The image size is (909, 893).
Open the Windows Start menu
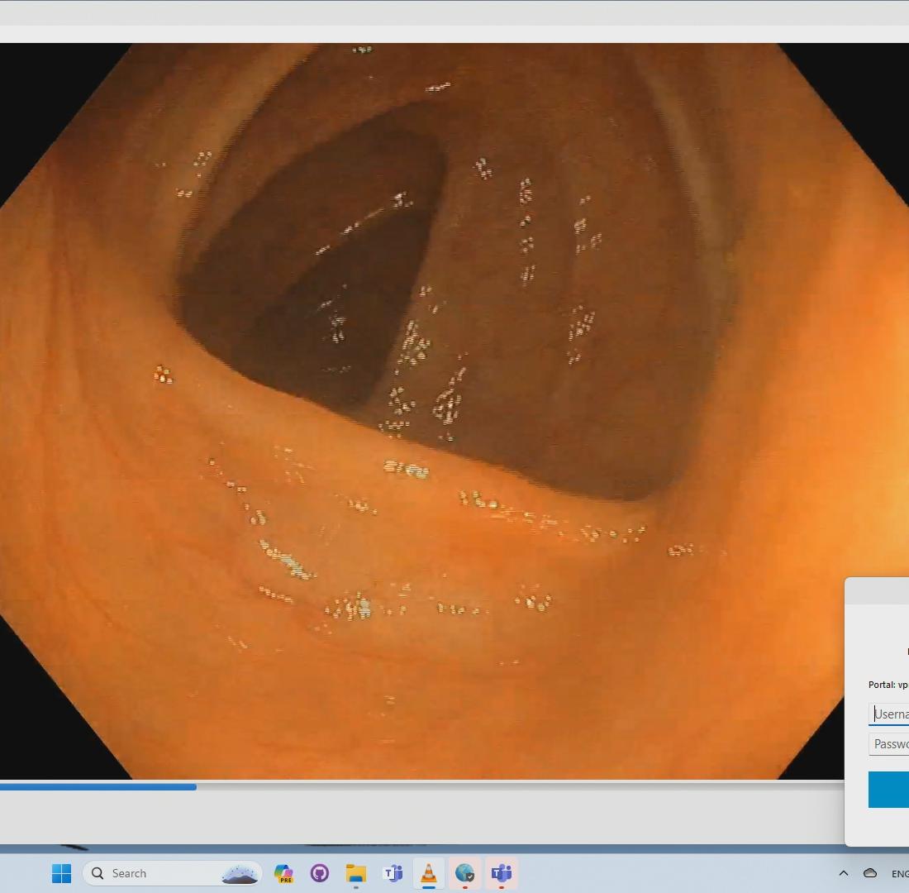[61, 873]
